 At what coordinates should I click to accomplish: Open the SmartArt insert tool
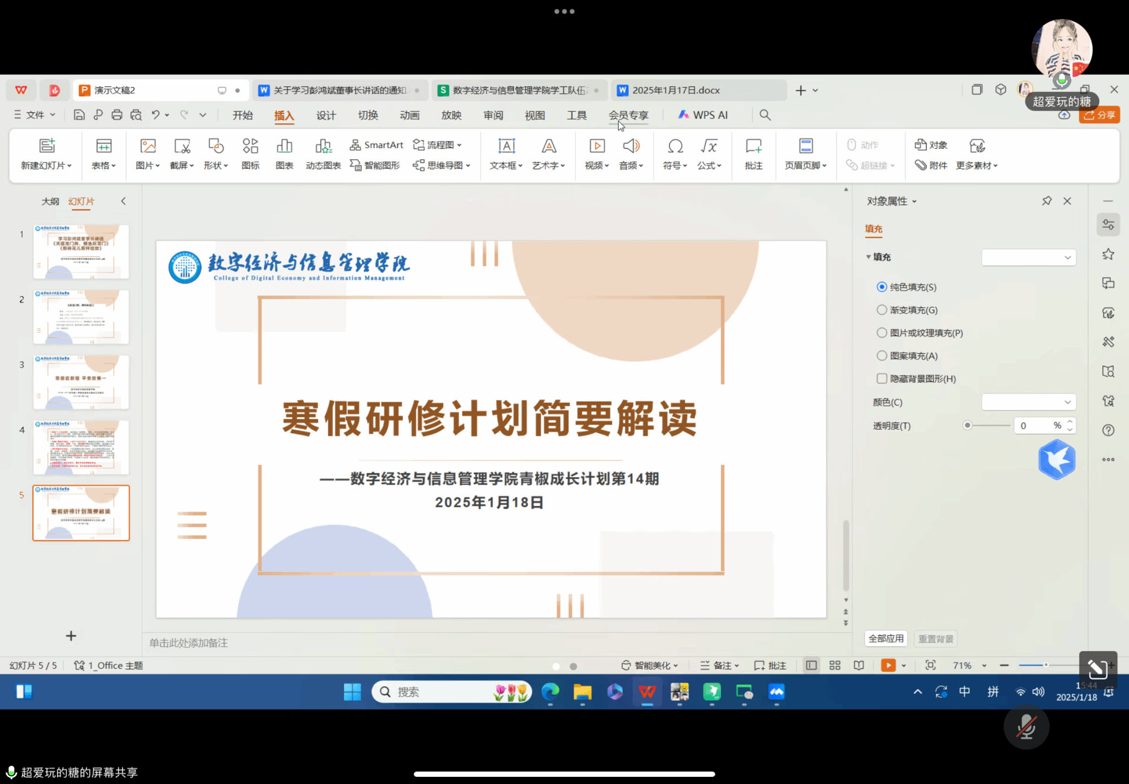[x=377, y=145]
